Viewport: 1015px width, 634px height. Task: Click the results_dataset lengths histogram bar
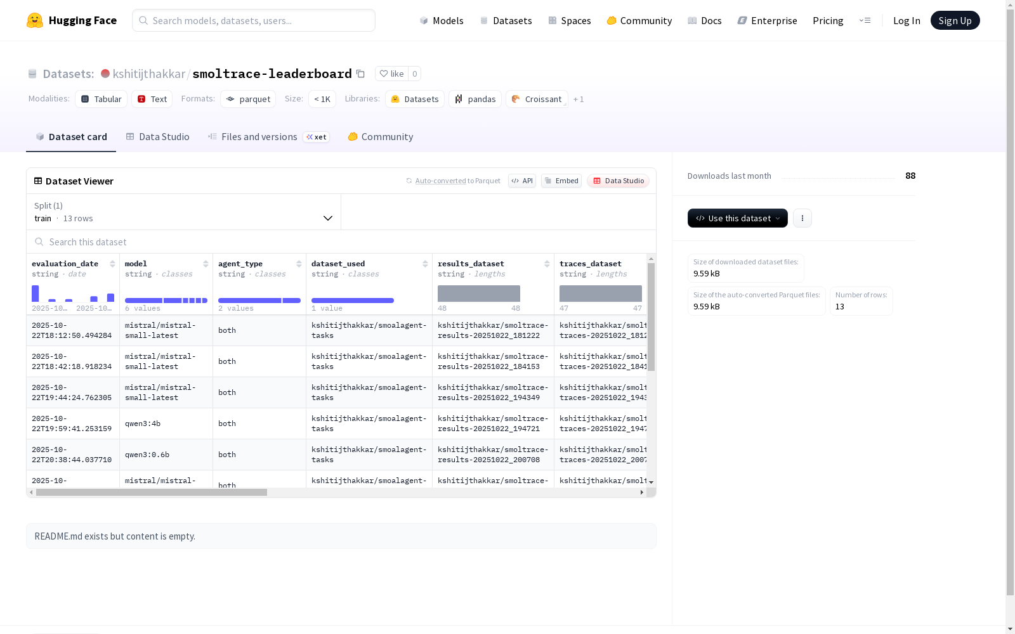[479, 294]
